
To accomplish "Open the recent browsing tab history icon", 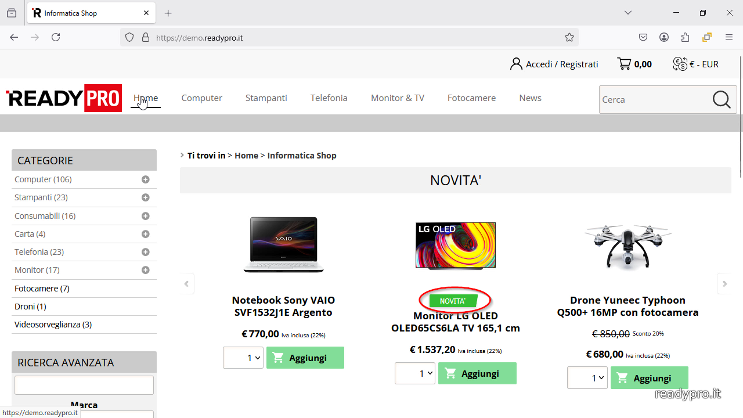I will [x=12, y=13].
